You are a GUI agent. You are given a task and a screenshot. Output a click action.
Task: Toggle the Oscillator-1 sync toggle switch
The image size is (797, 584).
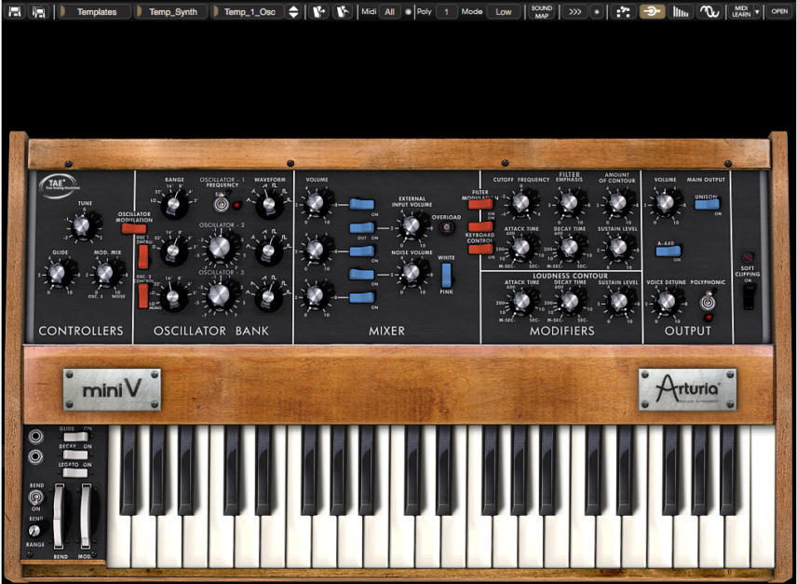tap(221, 204)
